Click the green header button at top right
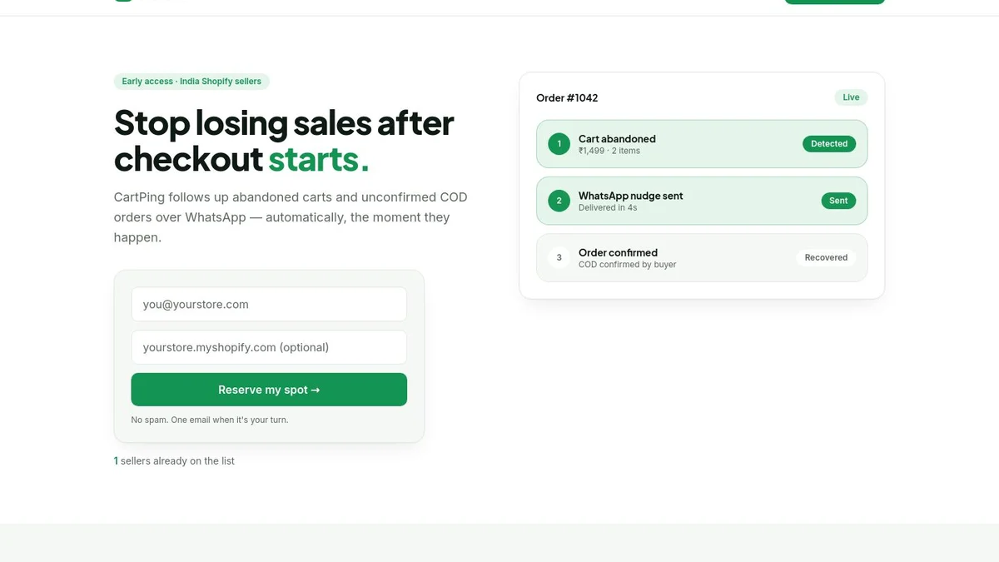Image resolution: width=999 pixels, height=562 pixels. click(x=834, y=2)
